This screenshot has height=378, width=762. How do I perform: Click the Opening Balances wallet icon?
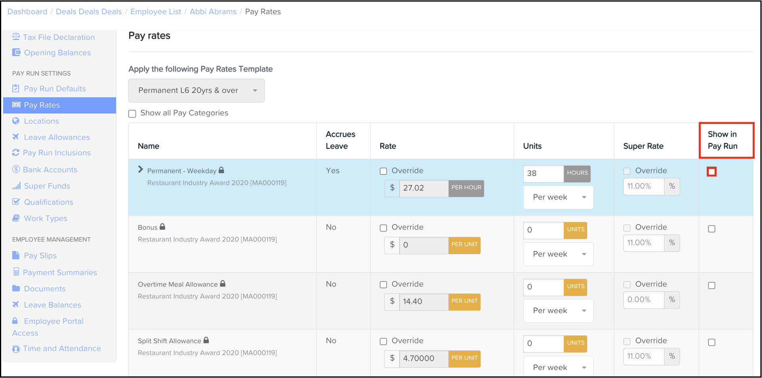[x=16, y=53]
